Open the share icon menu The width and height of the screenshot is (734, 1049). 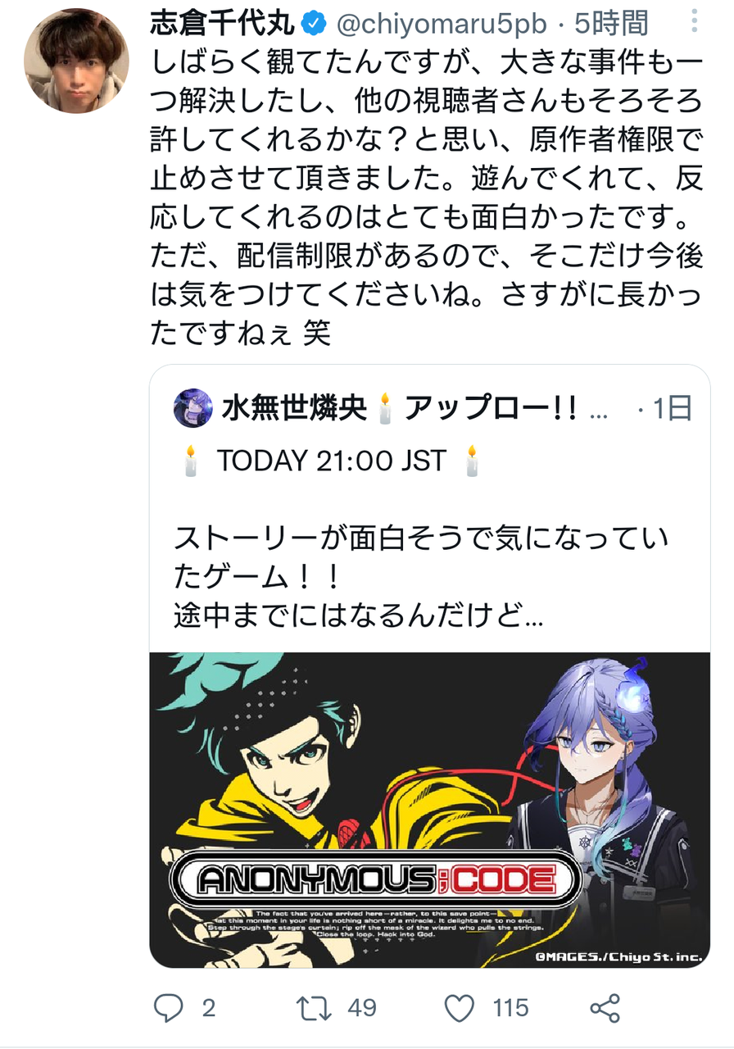point(605,1007)
